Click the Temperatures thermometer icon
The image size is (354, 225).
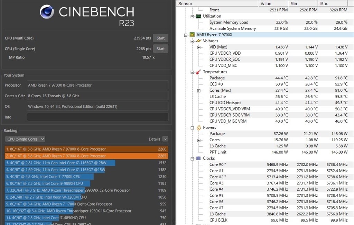pyautogui.click(x=198, y=72)
